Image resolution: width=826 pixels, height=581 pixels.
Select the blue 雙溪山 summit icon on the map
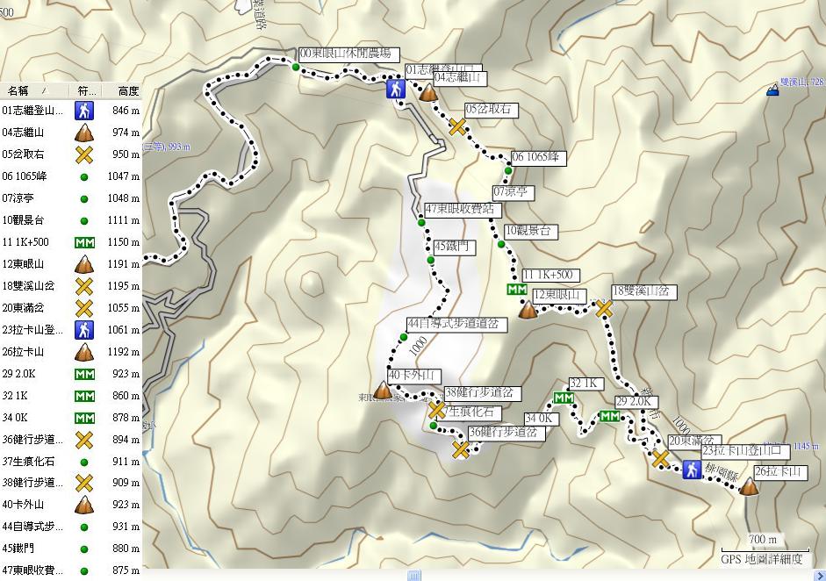click(x=772, y=90)
